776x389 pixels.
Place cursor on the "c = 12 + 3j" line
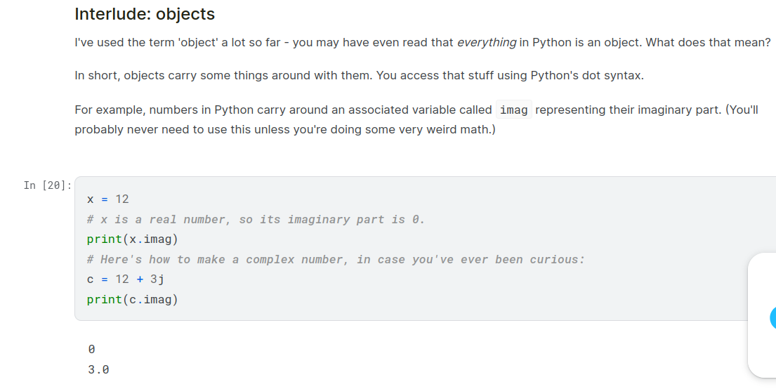125,279
